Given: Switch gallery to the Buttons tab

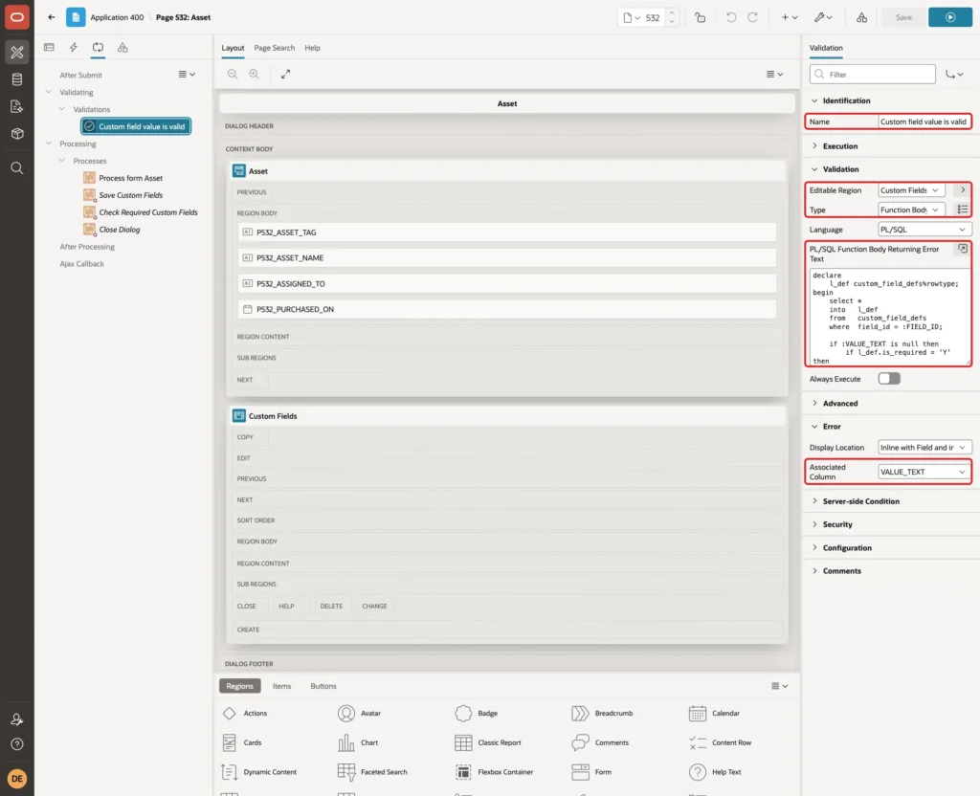Looking at the screenshot, I should [x=323, y=686].
